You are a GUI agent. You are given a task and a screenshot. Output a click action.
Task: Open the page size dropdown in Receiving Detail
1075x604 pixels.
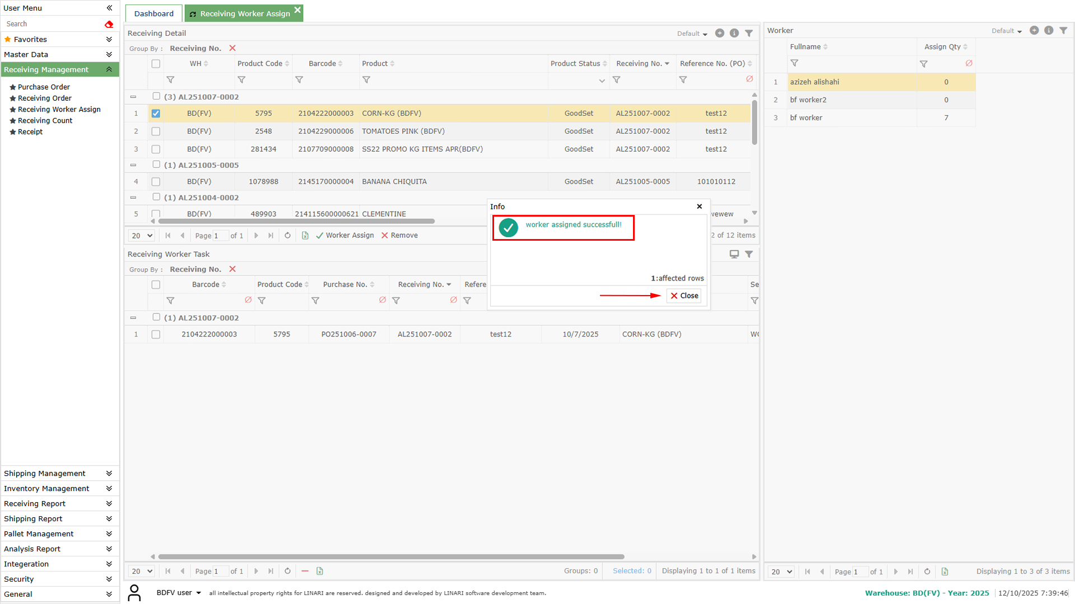[141, 235]
